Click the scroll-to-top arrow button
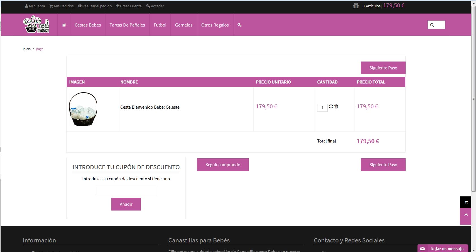Viewport: 476px width, 252px height. click(466, 216)
